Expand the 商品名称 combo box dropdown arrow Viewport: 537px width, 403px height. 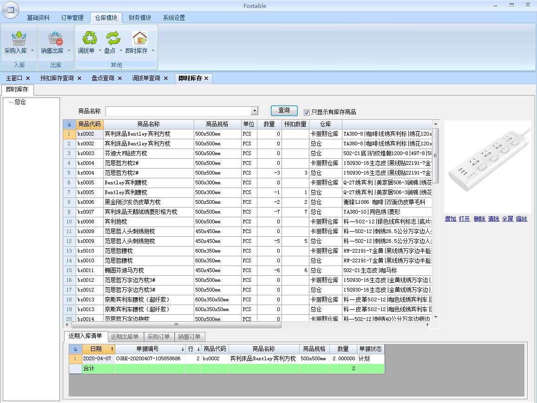(254, 111)
